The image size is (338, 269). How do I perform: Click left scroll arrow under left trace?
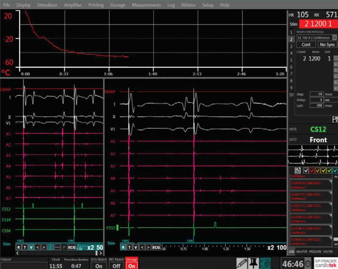[x=17, y=253]
